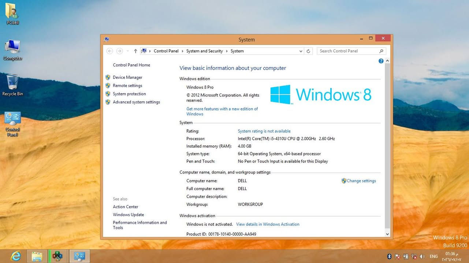Open Action Center under See also
The height and width of the screenshot is (263, 469).
pos(126,207)
